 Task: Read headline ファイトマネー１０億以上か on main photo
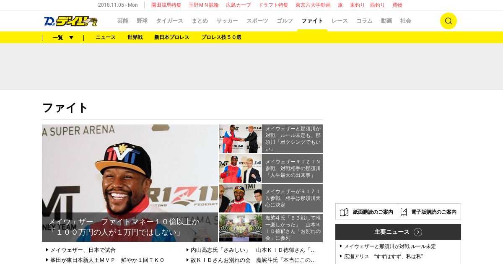[x=124, y=227]
